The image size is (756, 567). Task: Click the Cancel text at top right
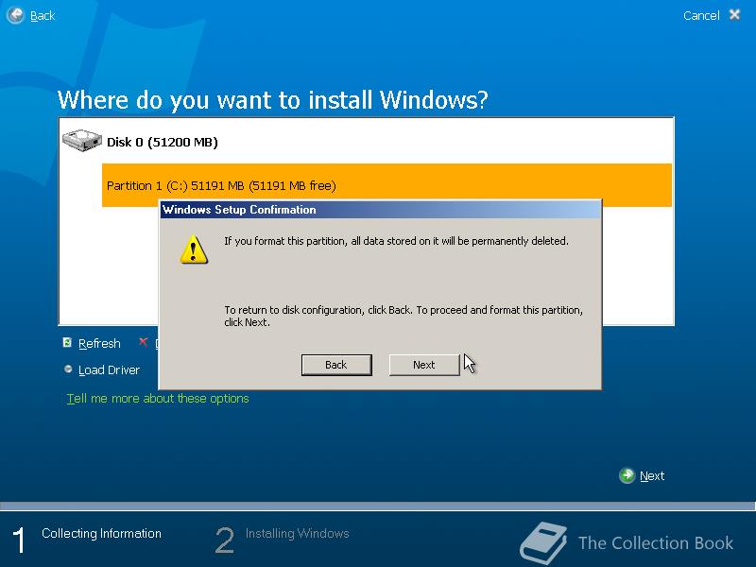(x=701, y=15)
